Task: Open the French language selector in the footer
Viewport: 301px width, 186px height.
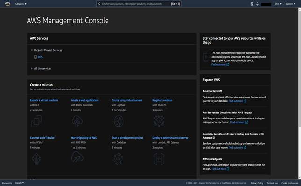Action: (20, 183)
